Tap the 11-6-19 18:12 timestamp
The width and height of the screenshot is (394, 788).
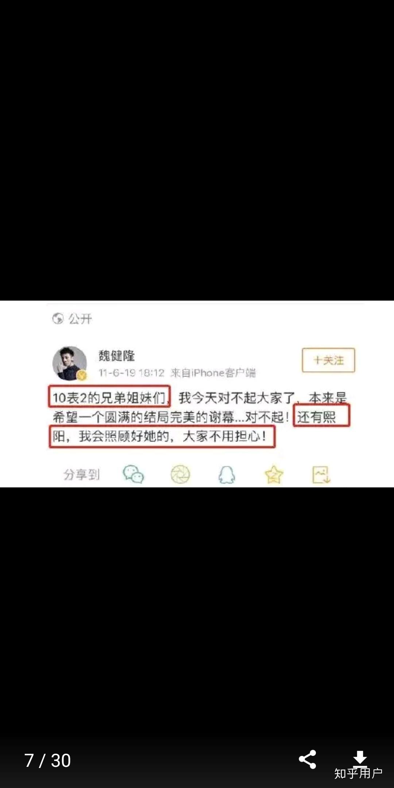pyautogui.click(x=132, y=373)
